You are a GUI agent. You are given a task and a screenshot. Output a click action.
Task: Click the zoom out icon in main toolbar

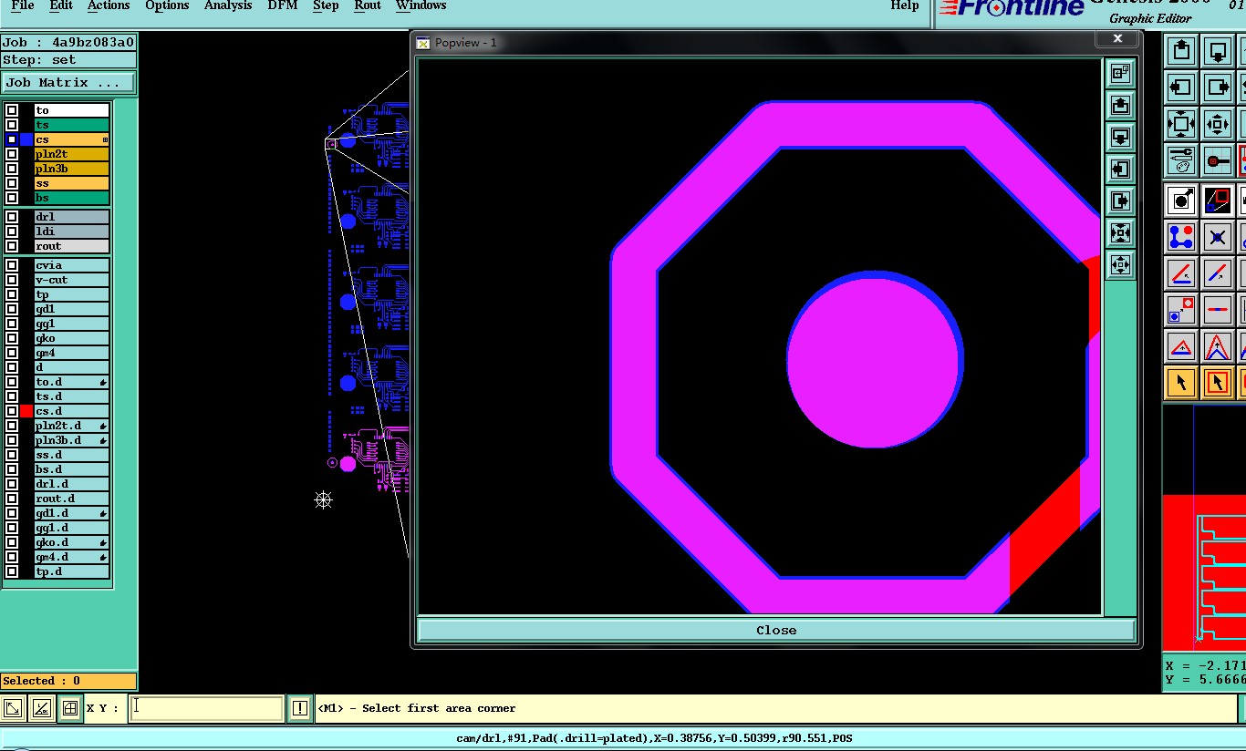point(1217,124)
